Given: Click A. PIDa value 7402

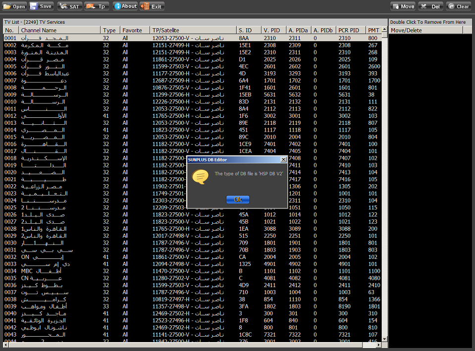Looking at the screenshot, I should 294,144.
